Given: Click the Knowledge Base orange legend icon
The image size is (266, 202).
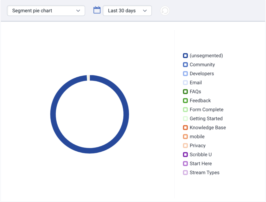Looking at the screenshot, I should tap(185, 128).
